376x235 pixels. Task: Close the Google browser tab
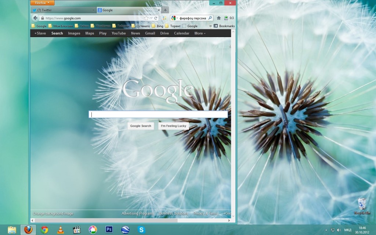159,10
